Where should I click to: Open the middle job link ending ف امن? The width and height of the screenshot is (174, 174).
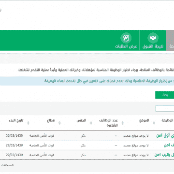[169, 145]
